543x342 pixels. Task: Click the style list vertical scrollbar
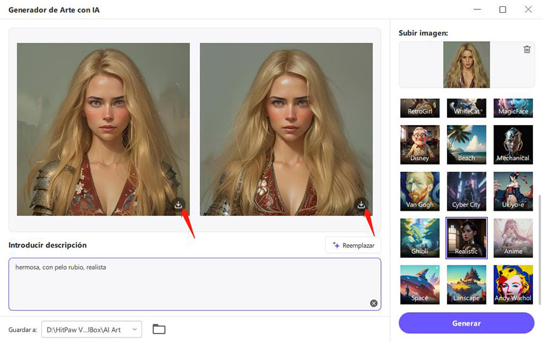click(x=540, y=247)
